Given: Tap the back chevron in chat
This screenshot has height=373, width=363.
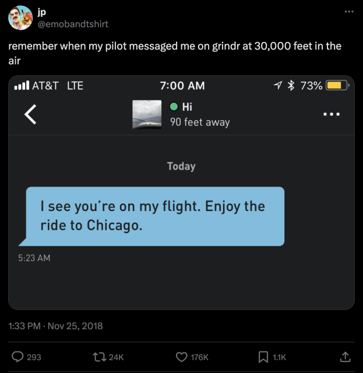Looking at the screenshot, I should 31,114.
